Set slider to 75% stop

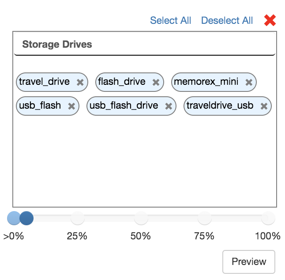pos(204,218)
